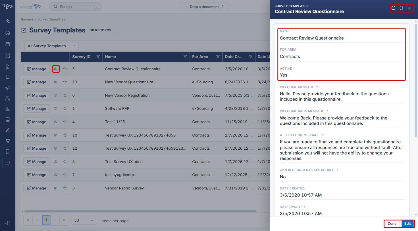
Task: Open the calendar icon in left sidebar
Action: (x=8, y=44)
